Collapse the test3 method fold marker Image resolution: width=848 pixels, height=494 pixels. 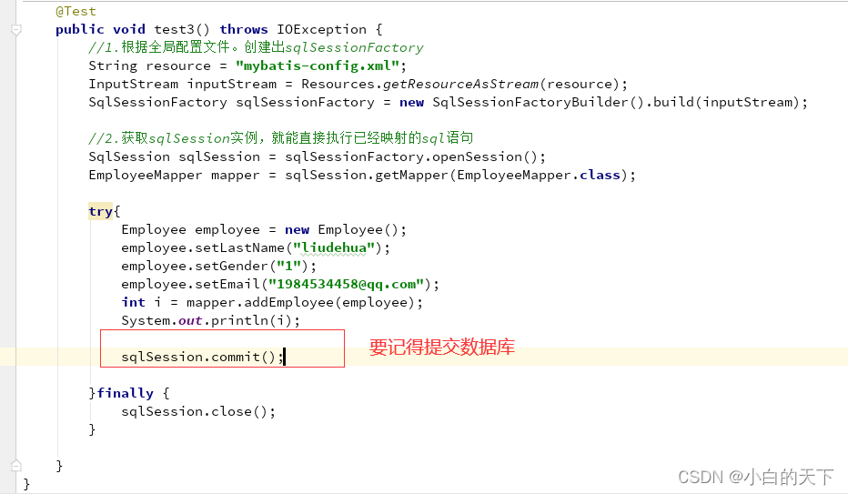coord(16,30)
